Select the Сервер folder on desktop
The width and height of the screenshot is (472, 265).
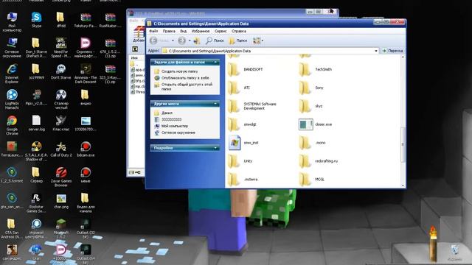point(36,175)
